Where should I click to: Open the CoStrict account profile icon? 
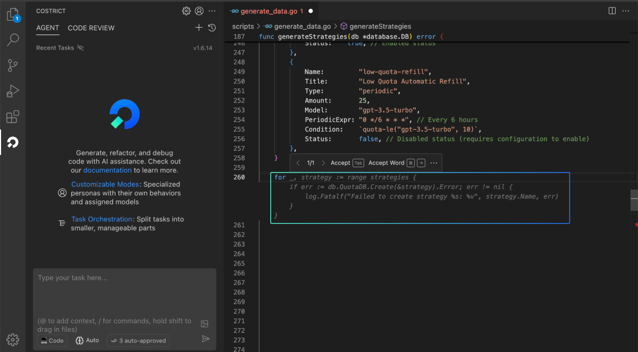pyautogui.click(x=199, y=11)
